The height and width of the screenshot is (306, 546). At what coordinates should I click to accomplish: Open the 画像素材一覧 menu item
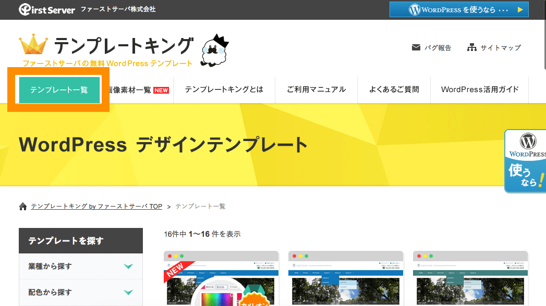pos(130,90)
